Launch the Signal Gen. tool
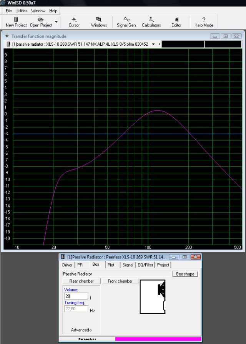The height and width of the screenshot is (344, 246). click(x=126, y=22)
